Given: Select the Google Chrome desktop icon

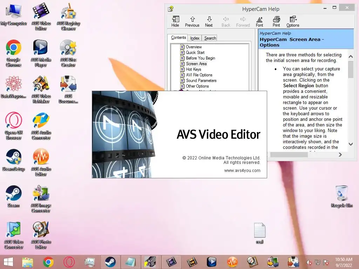Looking at the screenshot, I should click(x=14, y=53).
